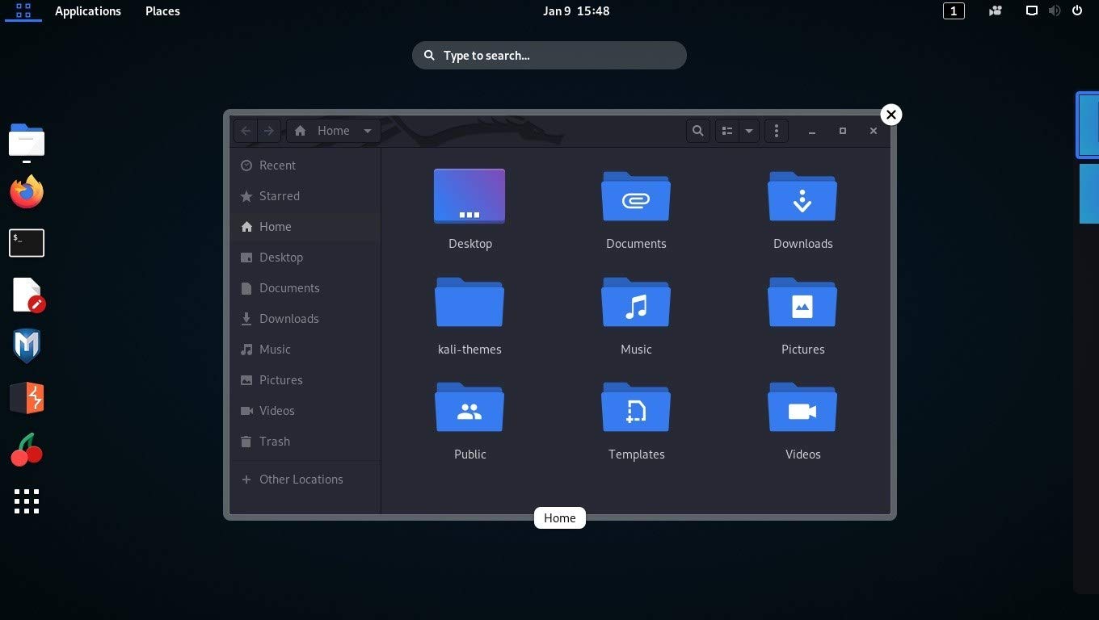Viewport: 1099px width, 620px height.
Task: Open CherryTree from the dock
Action: point(27,450)
